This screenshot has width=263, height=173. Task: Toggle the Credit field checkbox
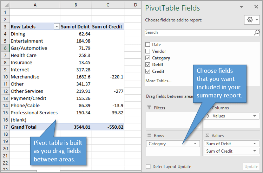coord(148,71)
